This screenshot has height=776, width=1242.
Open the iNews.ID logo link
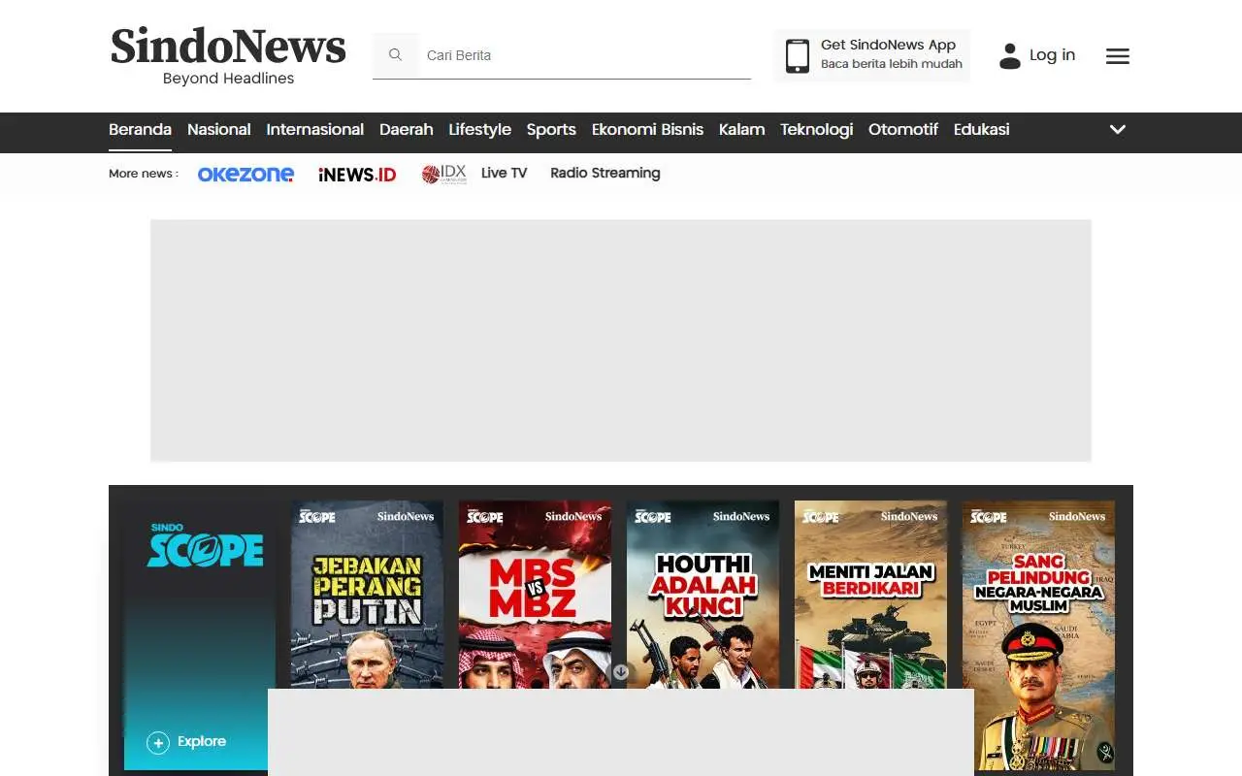tap(357, 175)
